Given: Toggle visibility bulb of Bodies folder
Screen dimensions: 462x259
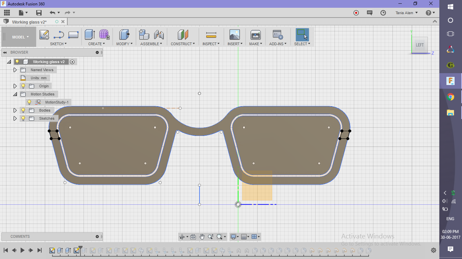Looking at the screenshot, I should [23, 110].
